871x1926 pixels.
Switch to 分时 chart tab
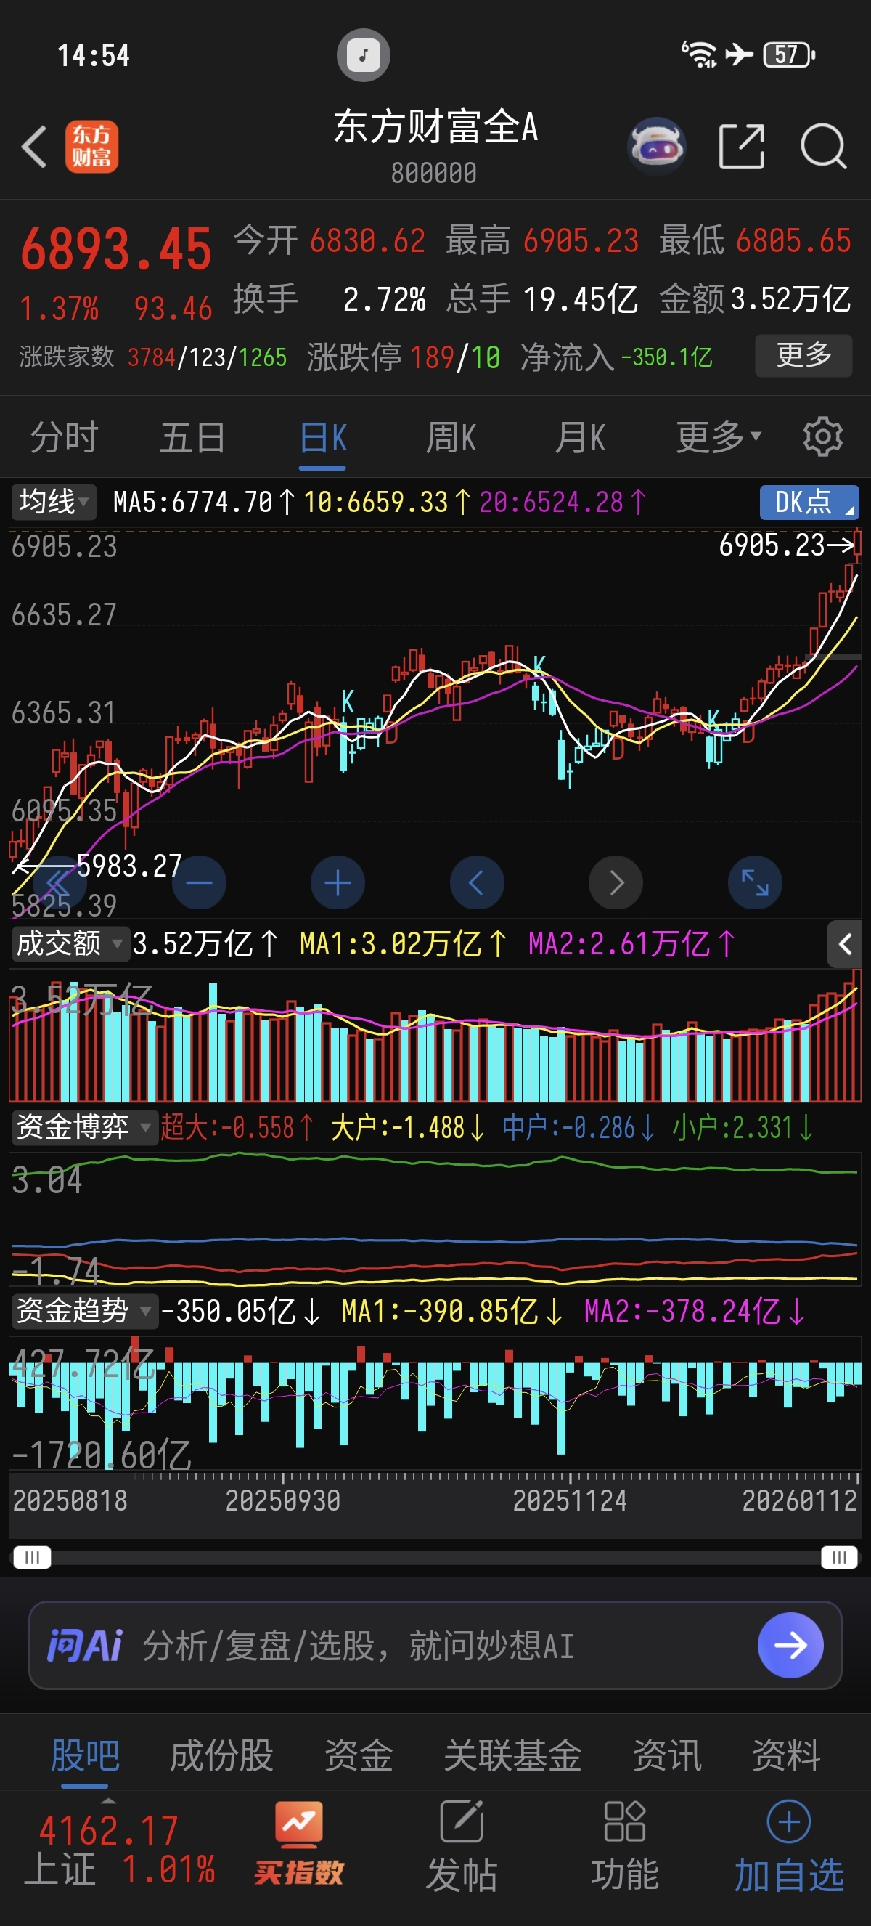point(65,436)
